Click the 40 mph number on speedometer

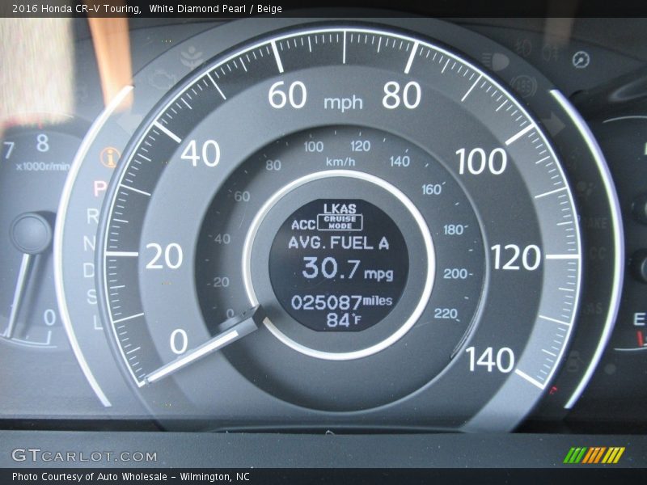[201, 154]
